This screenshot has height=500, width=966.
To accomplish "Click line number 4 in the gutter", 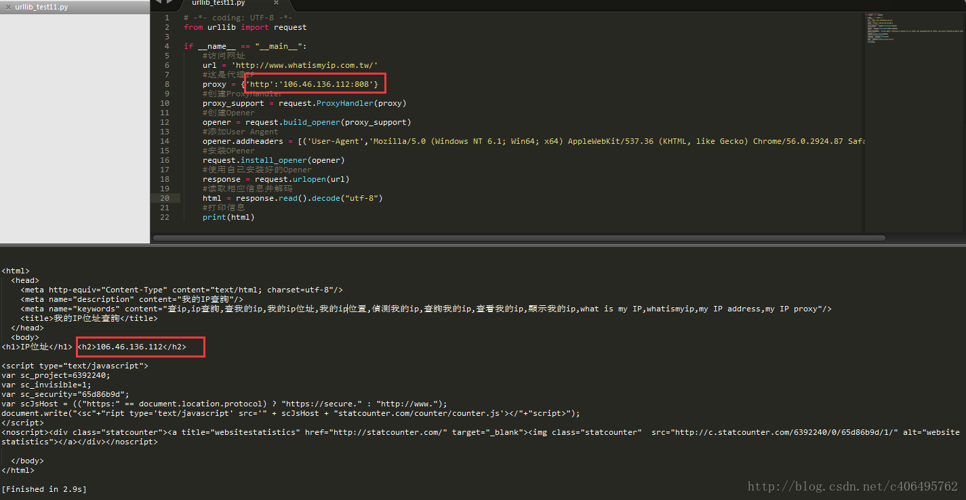I will (167, 46).
